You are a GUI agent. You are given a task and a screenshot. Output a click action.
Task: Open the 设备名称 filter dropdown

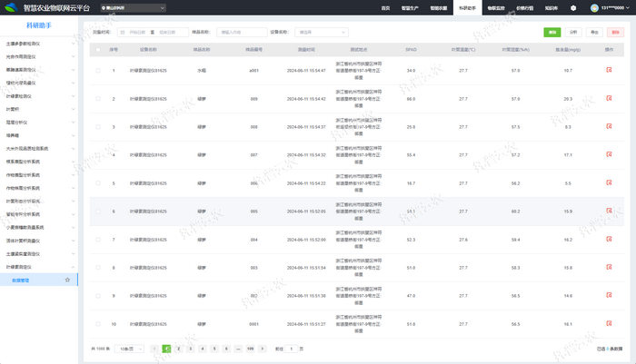point(322,33)
